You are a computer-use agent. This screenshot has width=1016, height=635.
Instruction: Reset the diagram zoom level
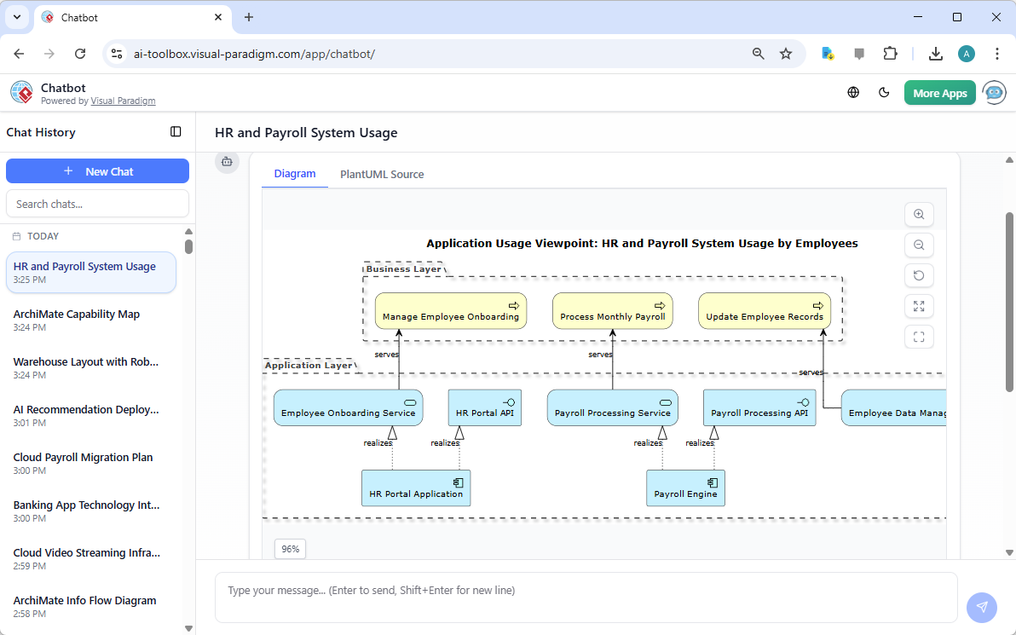[x=919, y=275]
